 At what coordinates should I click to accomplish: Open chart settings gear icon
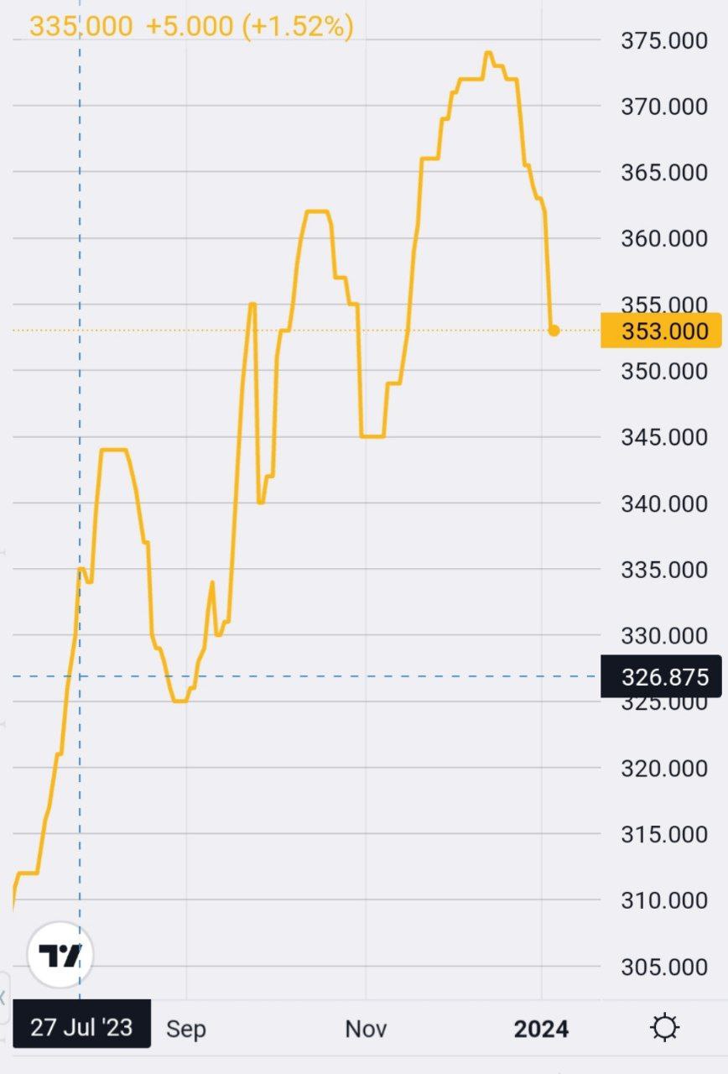664,1028
